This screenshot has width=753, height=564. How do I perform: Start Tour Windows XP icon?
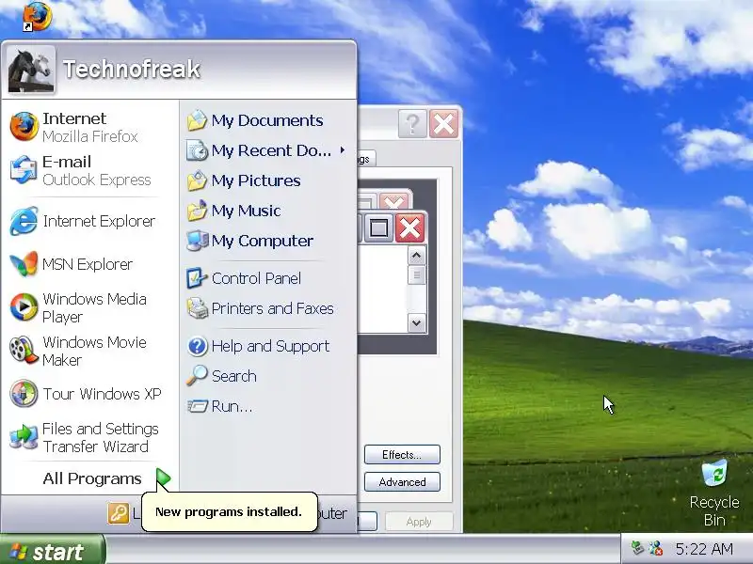point(24,394)
